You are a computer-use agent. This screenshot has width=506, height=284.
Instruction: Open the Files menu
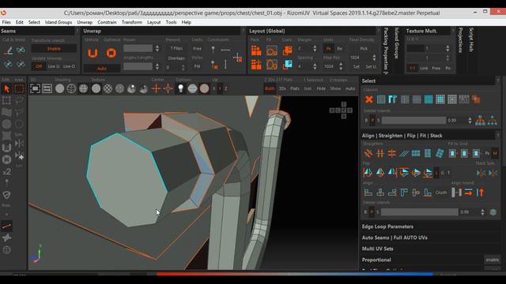[x=6, y=22]
